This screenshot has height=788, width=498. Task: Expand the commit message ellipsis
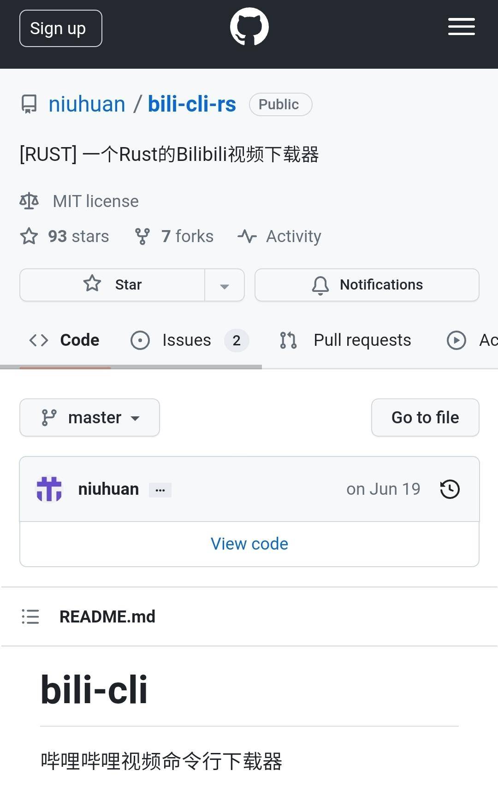160,490
